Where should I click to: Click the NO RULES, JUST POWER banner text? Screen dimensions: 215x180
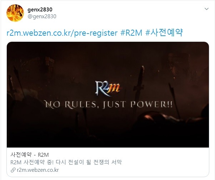pyautogui.click(x=108, y=104)
